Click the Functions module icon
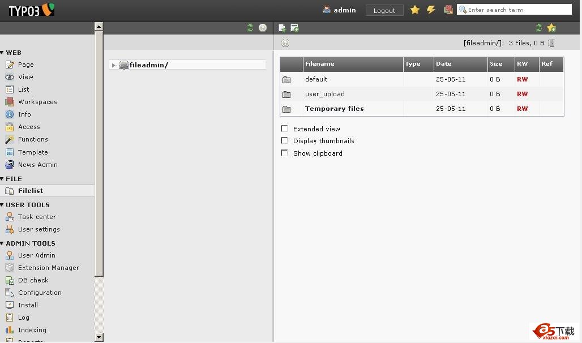 pyautogui.click(x=10, y=140)
